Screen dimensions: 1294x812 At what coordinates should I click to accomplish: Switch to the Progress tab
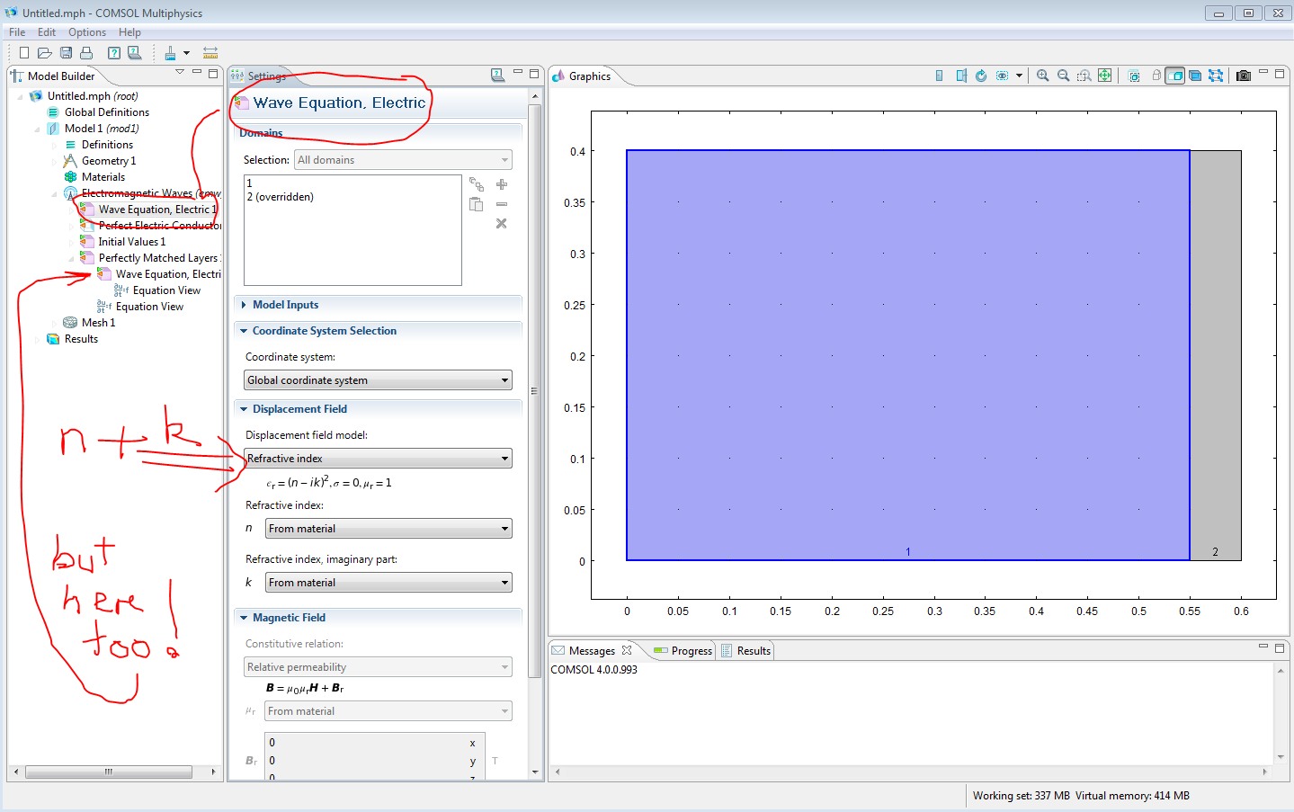click(x=691, y=651)
